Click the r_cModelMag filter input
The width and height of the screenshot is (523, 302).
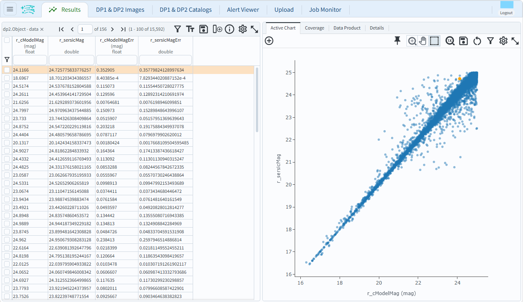point(30,60)
